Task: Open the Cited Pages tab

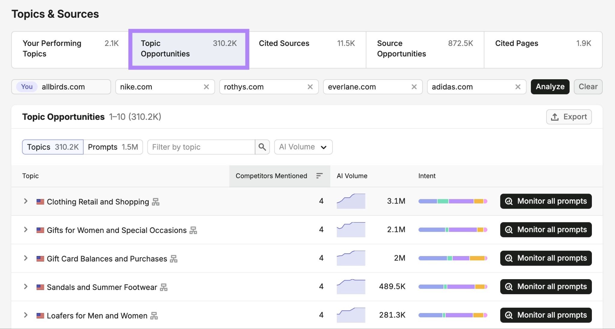Action: tap(543, 50)
